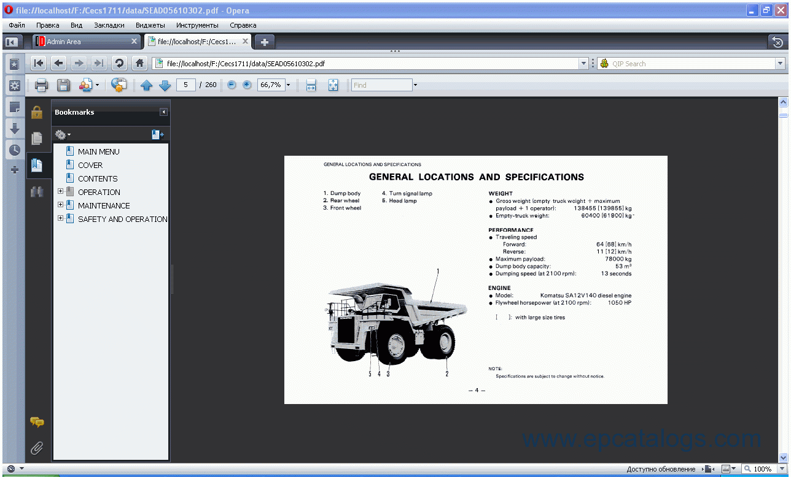
Task: Open a new tab
Action: click(265, 42)
